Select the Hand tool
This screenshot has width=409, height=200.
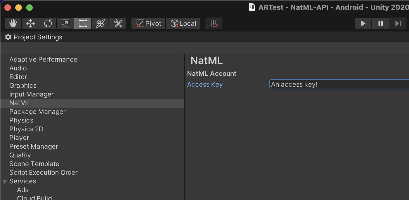coord(13,23)
